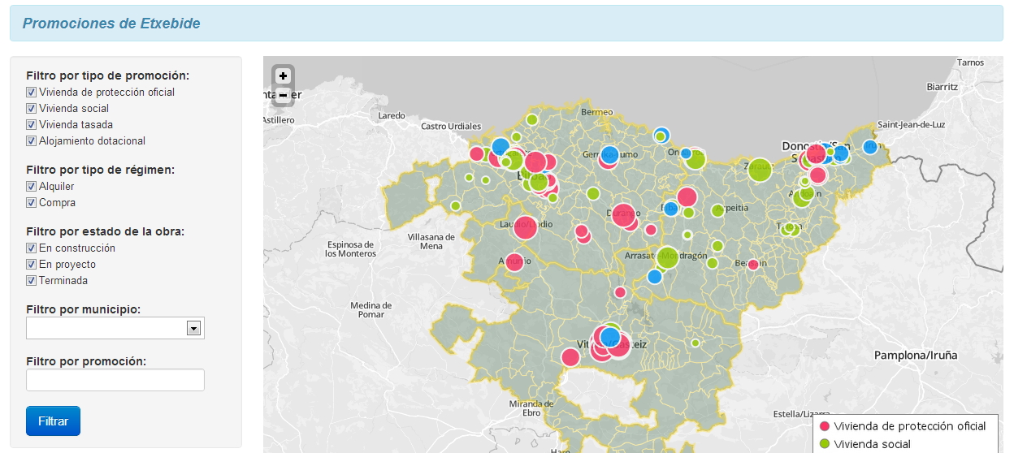This screenshot has width=1014, height=453.
Task: Select the pink marker at Laudio/Llodio
Action: (525, 226)
